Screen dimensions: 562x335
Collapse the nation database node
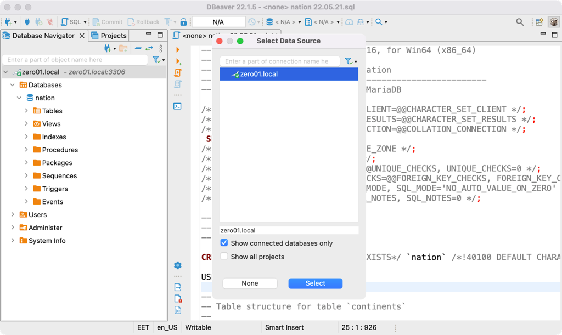point(19,98)
